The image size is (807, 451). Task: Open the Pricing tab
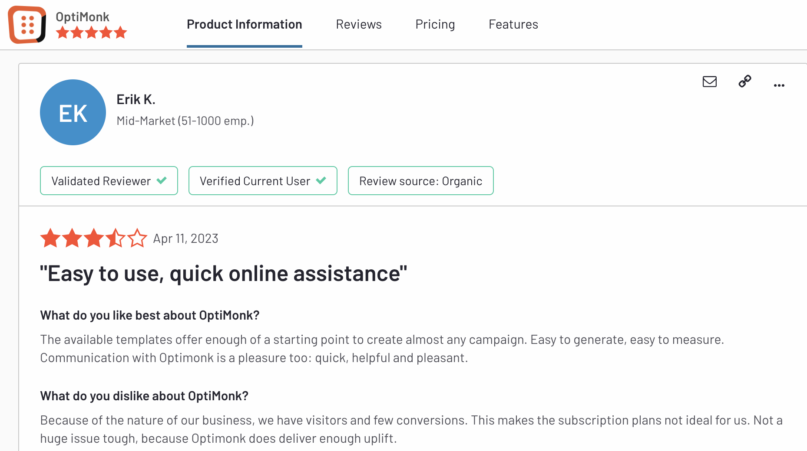click(435, 24)
